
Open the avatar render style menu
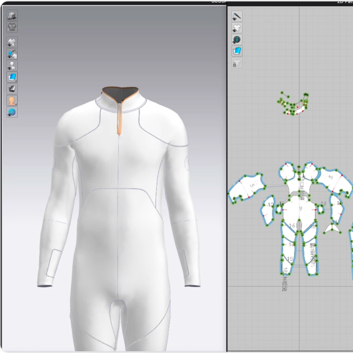[12, 101]
